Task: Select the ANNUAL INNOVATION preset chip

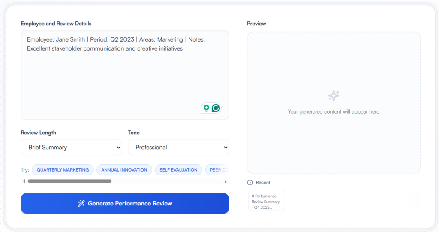Action: point(124,170)
